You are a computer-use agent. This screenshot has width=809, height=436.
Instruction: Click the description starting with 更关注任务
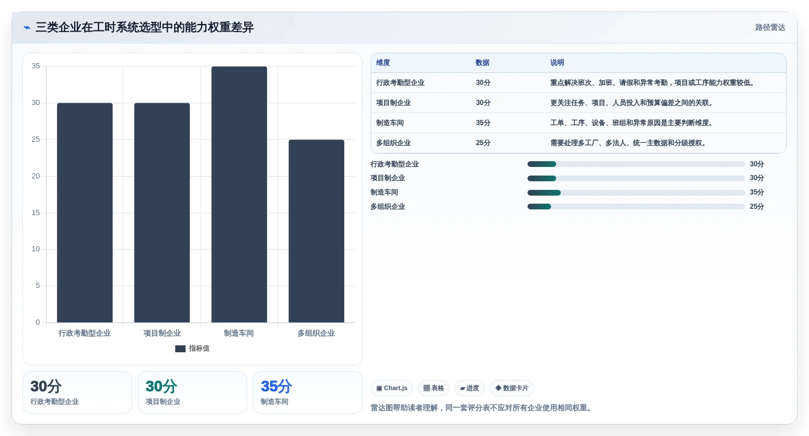point(632,103)
